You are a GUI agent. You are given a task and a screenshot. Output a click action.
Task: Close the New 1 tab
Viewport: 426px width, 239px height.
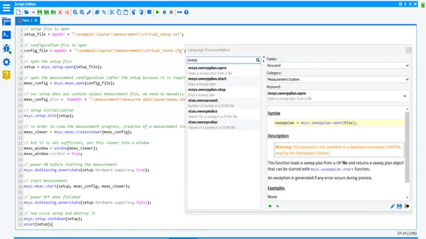[x=36, y=20]
